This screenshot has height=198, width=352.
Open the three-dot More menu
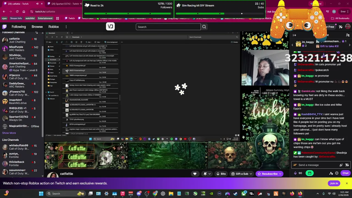click(66, 27)
